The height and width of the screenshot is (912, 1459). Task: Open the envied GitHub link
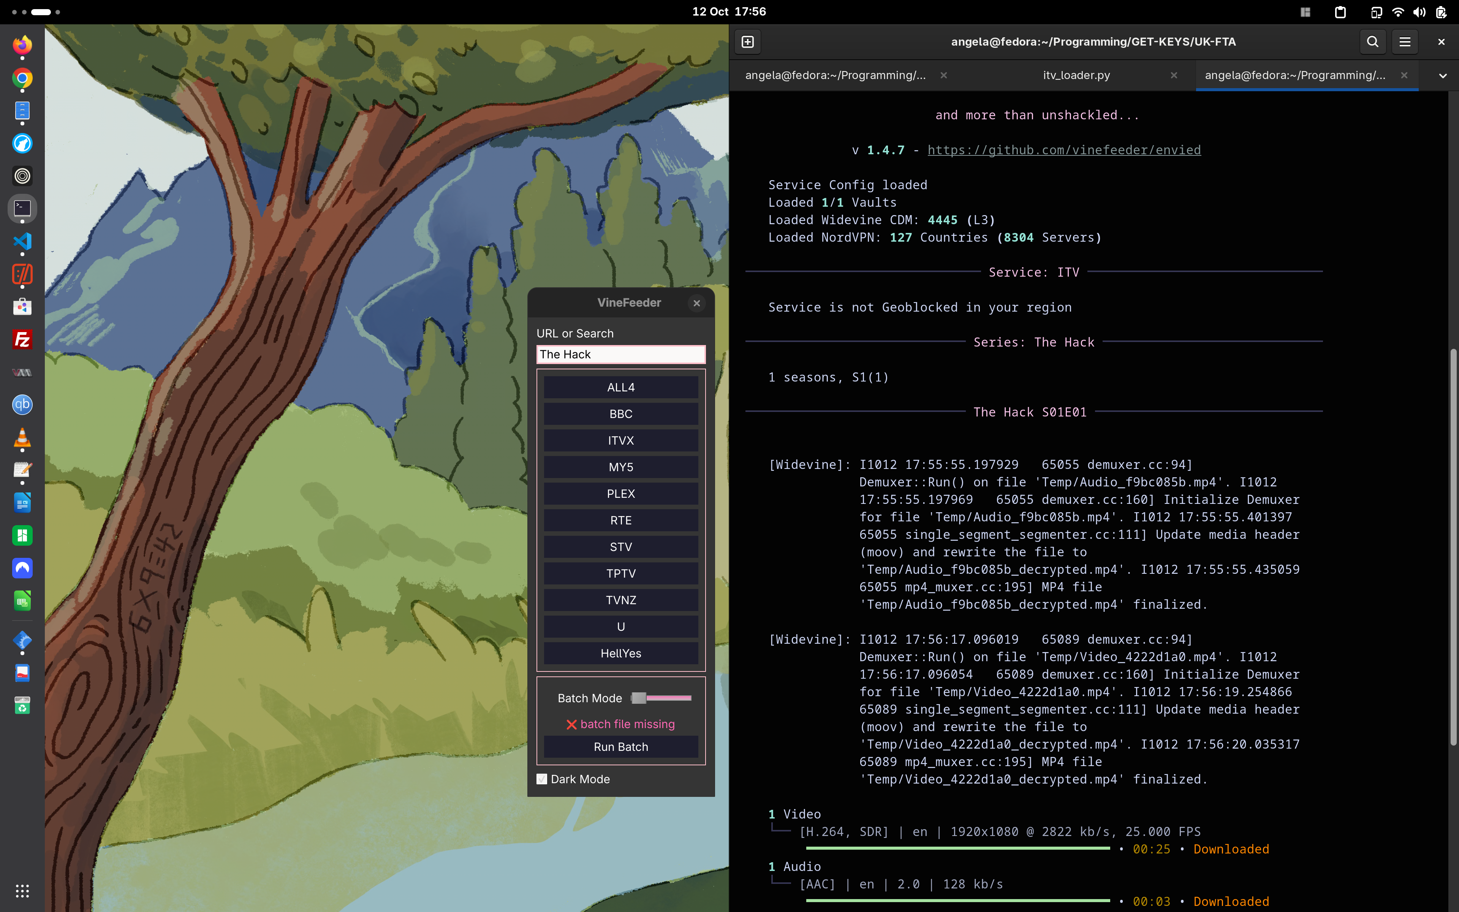[x=1063, y=150]
